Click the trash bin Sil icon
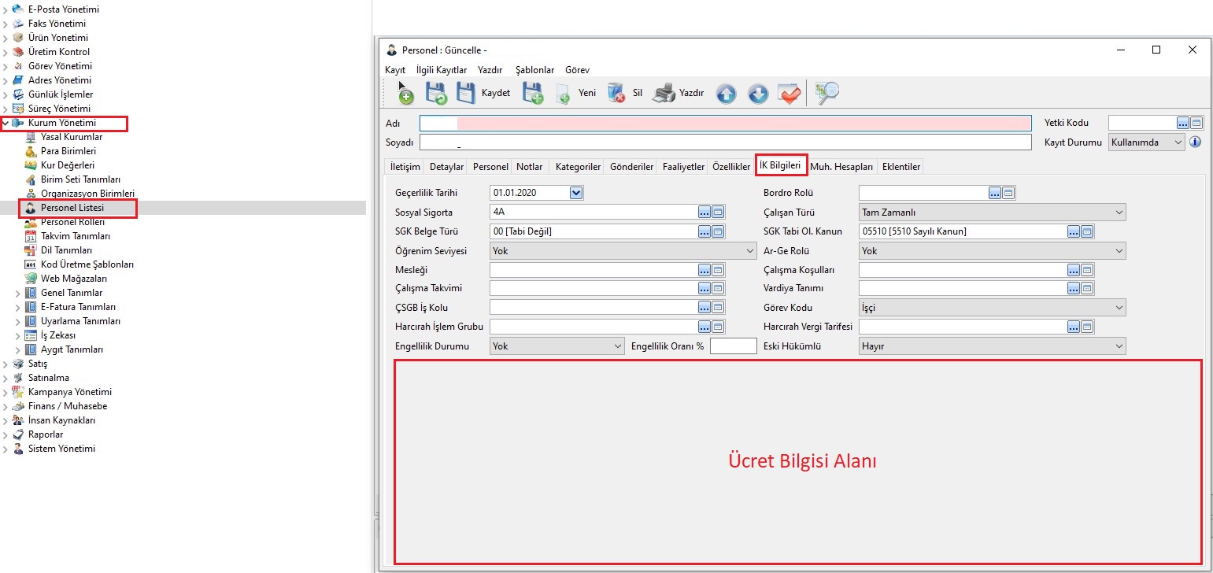This screenshot has width=1213, height=573. pyautogui.click(x=616, y=93)
